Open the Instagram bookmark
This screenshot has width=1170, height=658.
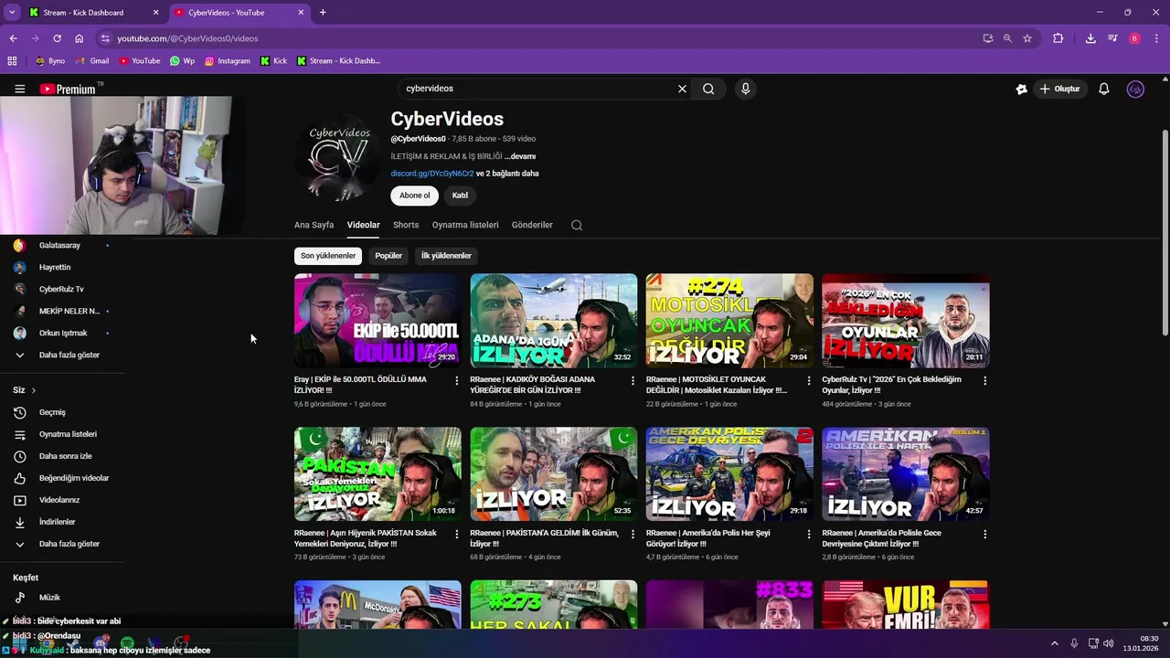tap(228, 61)
